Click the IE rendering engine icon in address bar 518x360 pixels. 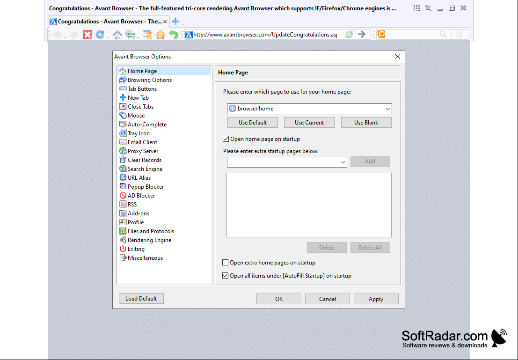[x=349, y=34]
